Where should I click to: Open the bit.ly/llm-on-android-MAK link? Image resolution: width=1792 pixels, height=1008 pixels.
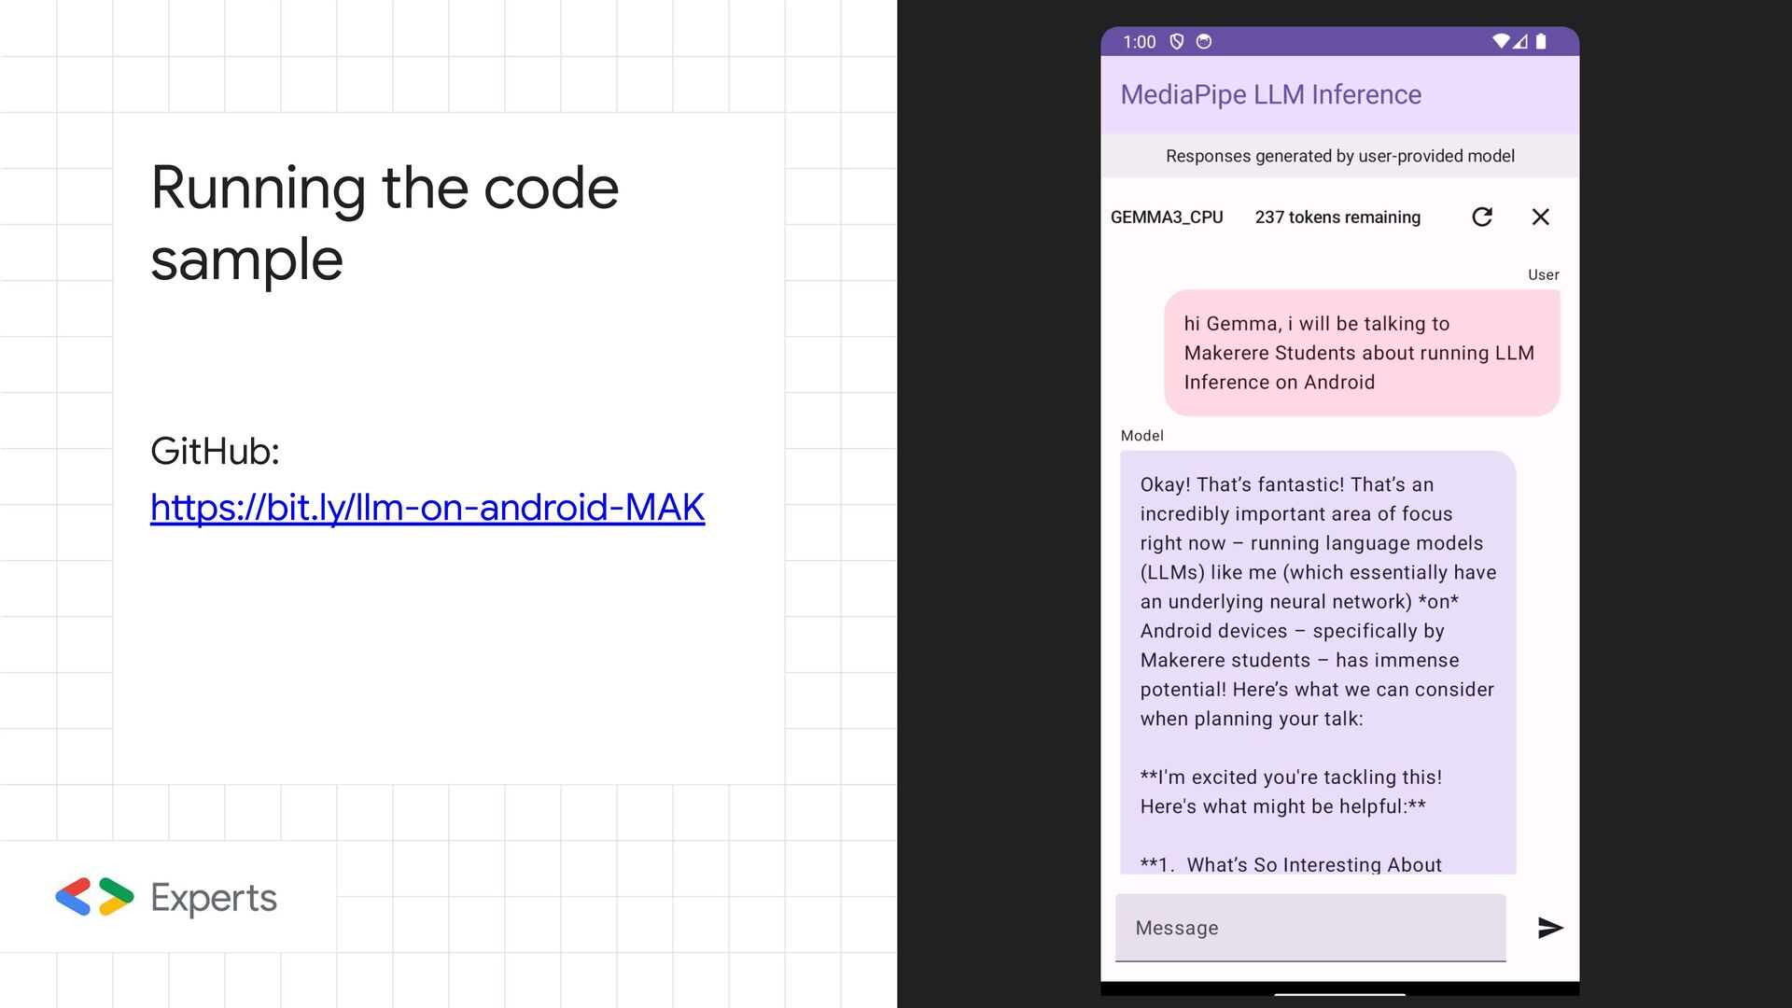coord(427,508)
